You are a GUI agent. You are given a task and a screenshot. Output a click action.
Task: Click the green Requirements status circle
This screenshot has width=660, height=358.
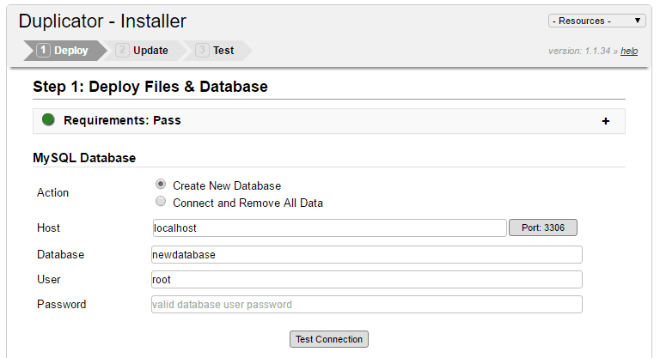(x=48, y=120)
